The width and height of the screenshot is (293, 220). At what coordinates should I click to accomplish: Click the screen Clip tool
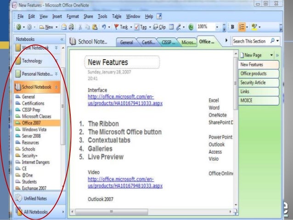[159, 27]
